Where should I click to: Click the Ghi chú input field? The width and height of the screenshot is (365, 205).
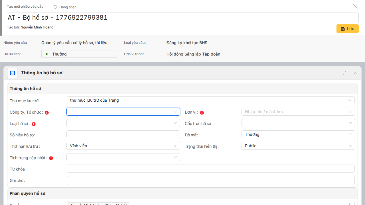coord(210,181)
